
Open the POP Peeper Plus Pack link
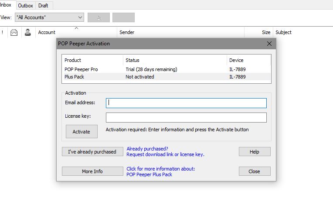(x=149, y=174)
